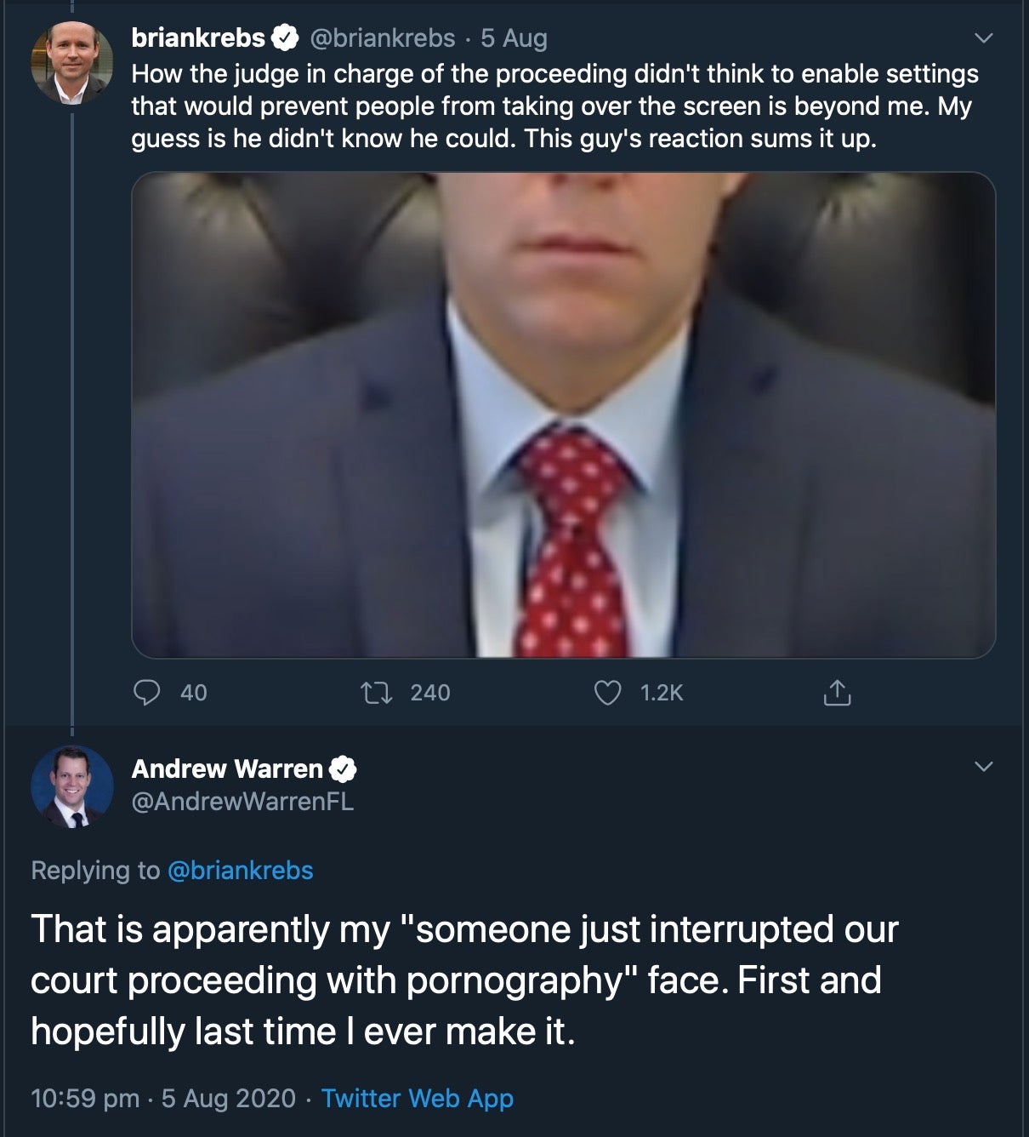Click the @briankrebs handle in tweet header
The image size is (1029, 1137).
[x=383, y=37]
